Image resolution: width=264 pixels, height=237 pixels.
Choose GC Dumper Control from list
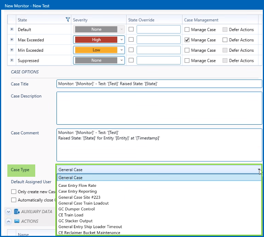[76, 209]
